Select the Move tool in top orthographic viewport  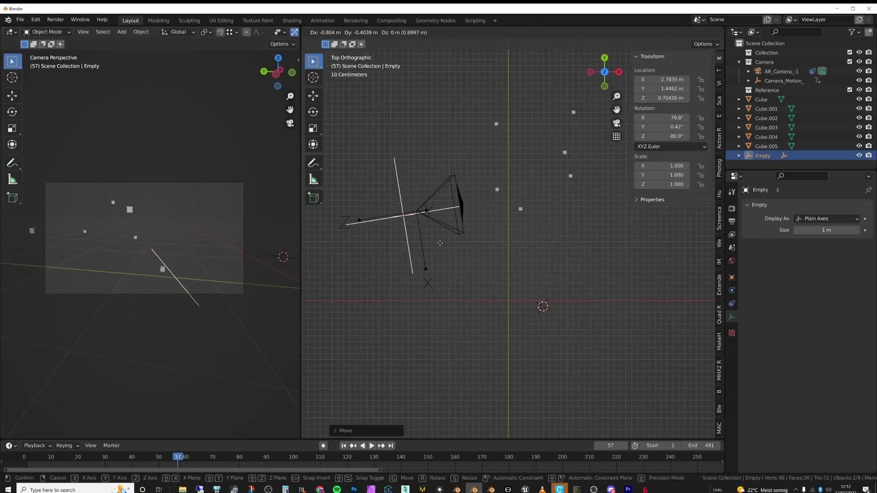(x=313, y=95)
